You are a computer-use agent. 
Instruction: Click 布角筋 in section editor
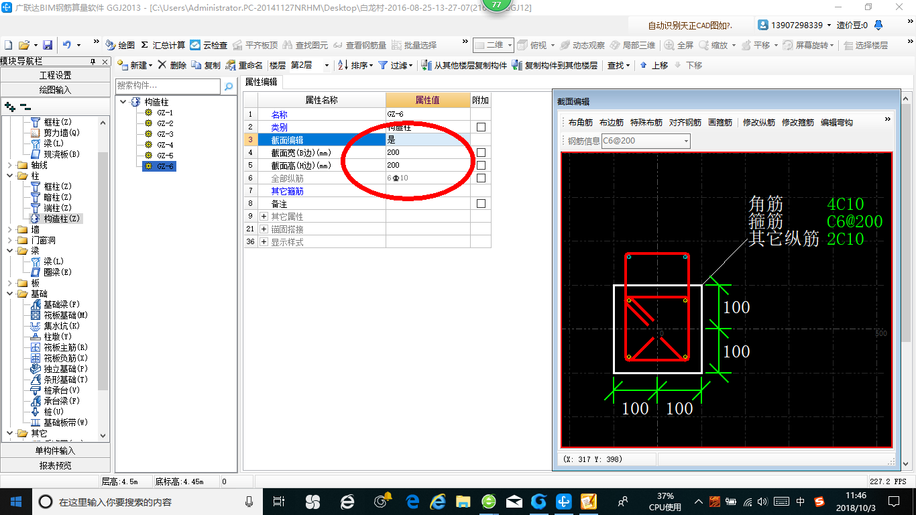coord(581,123)
